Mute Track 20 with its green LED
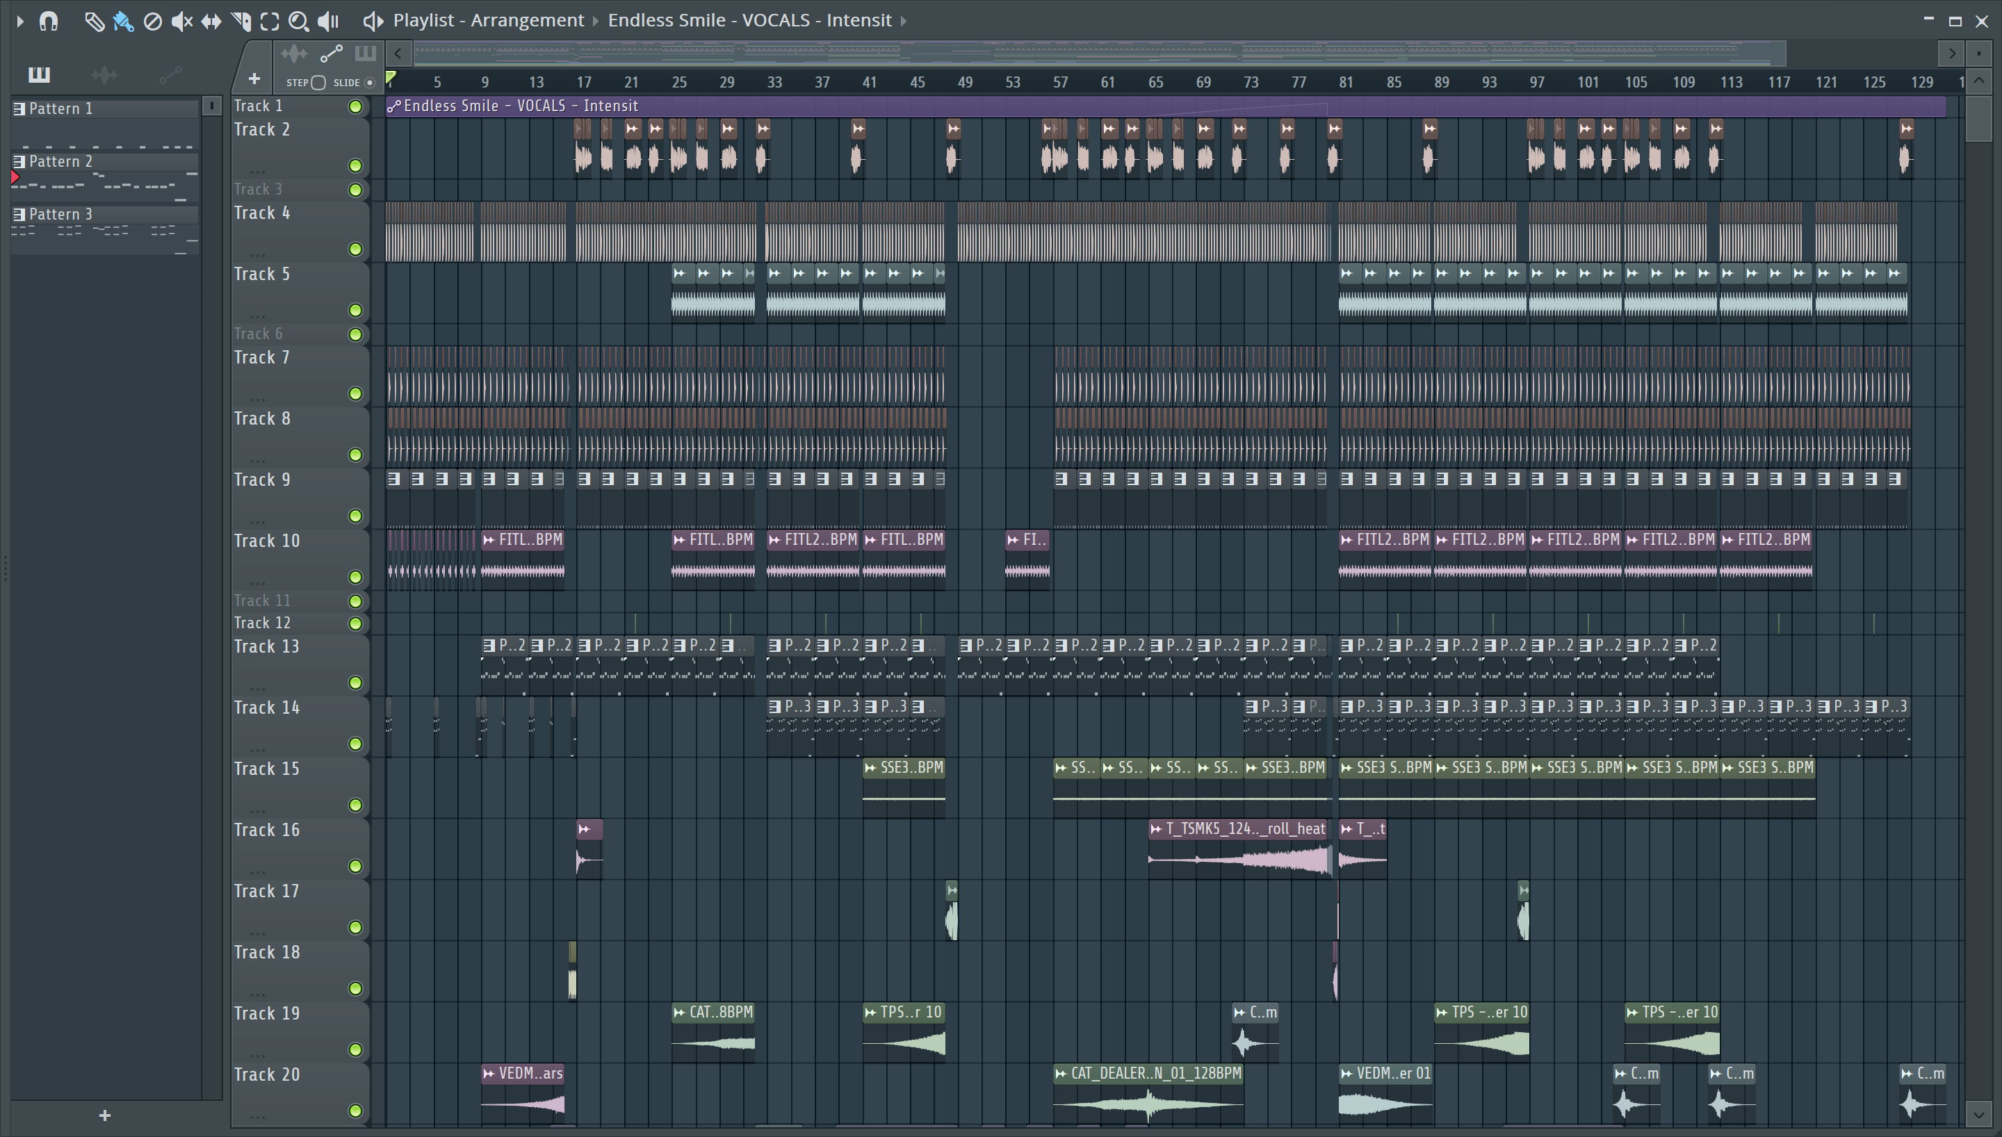This screenshot has width=2002, height=1137. 355,1111
